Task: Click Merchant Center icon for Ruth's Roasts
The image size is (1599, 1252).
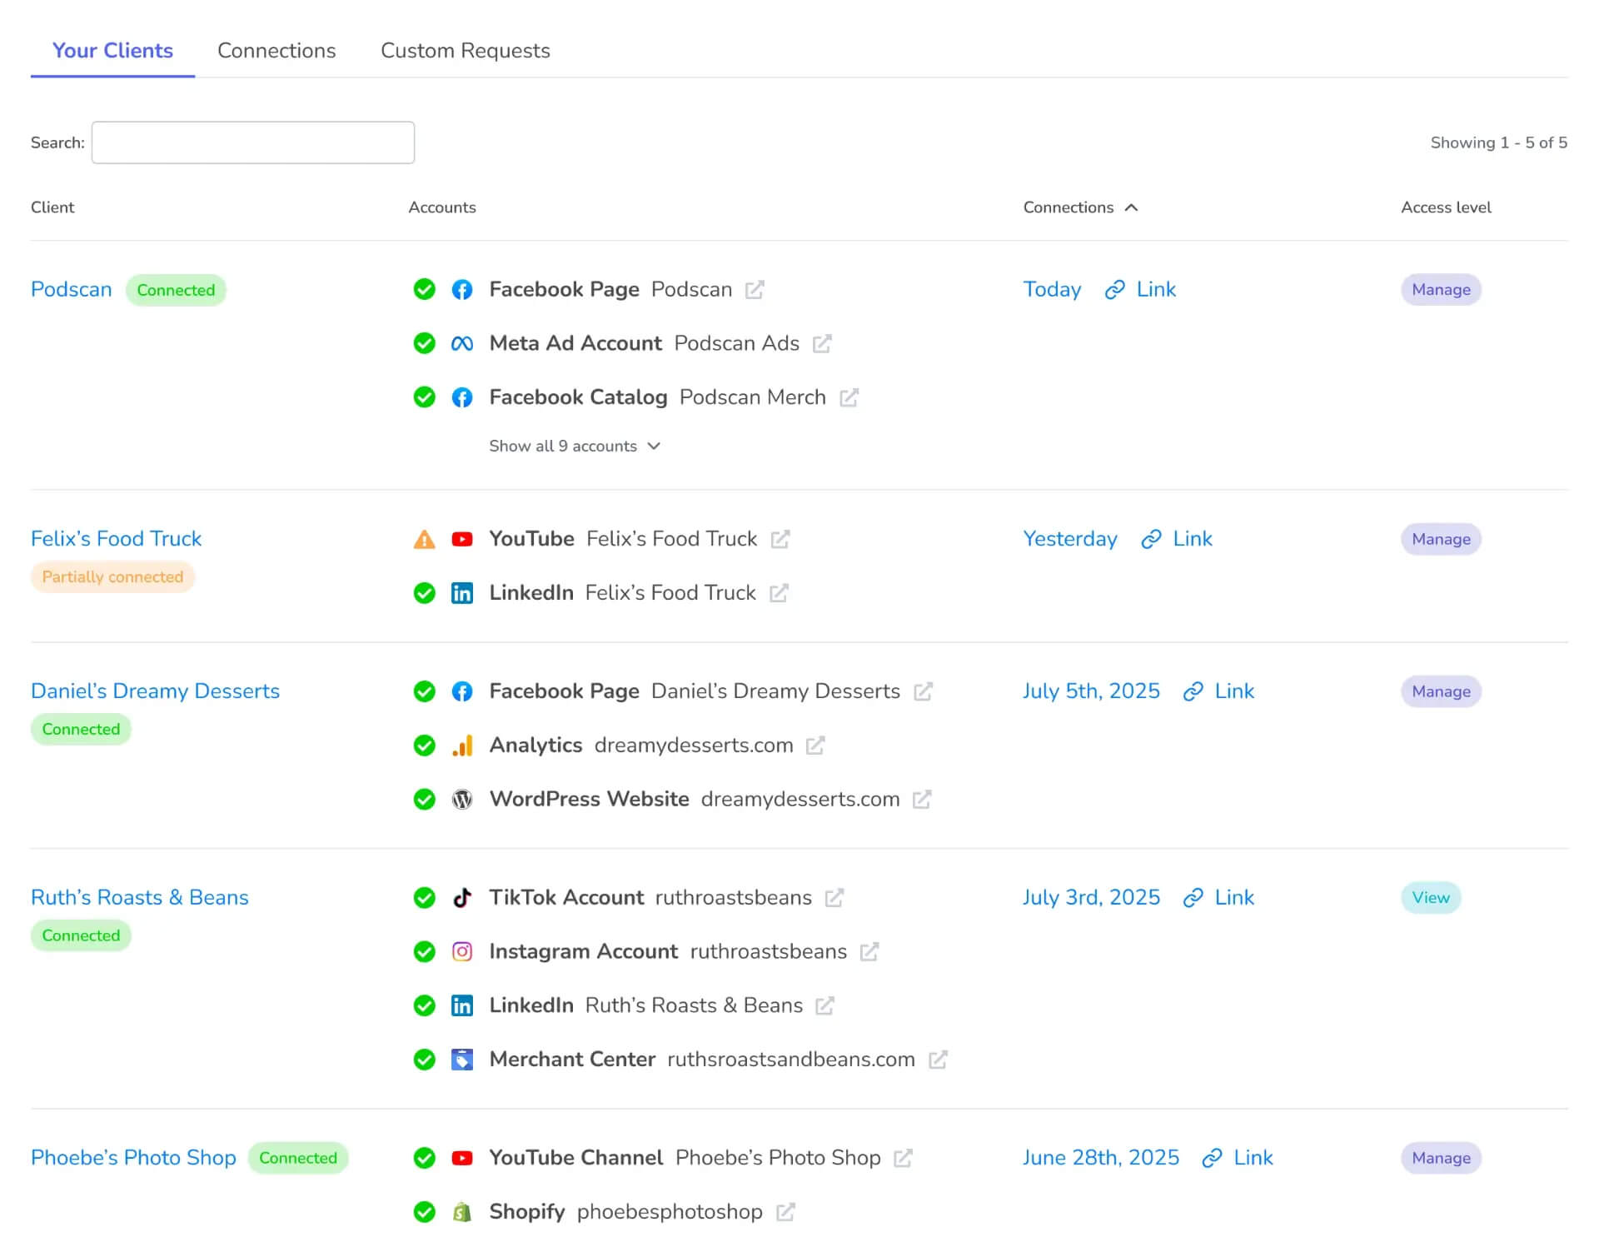Action: [462, 1060]
